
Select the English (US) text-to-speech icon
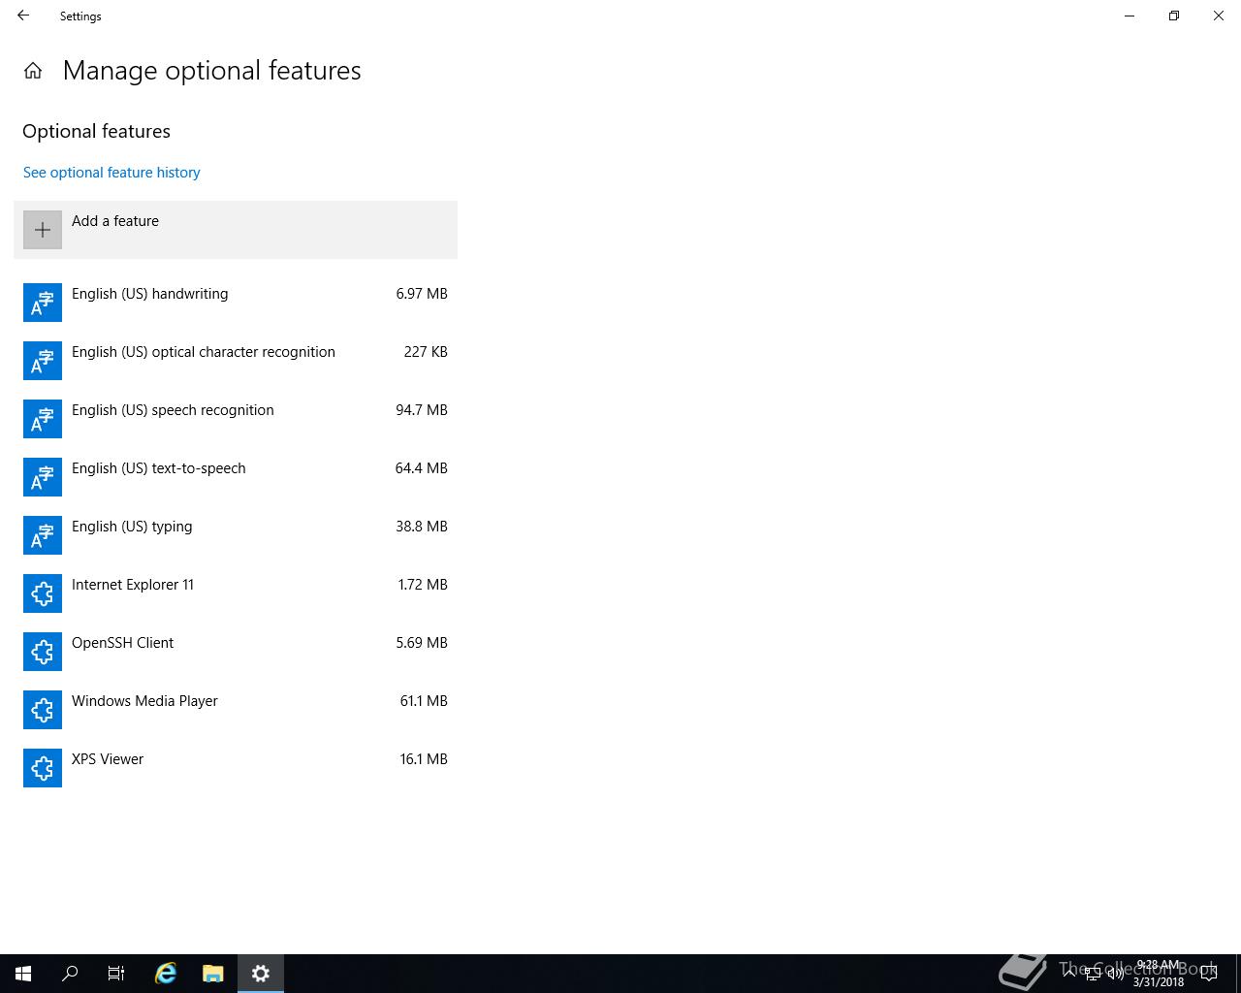[x=43, y=477]
